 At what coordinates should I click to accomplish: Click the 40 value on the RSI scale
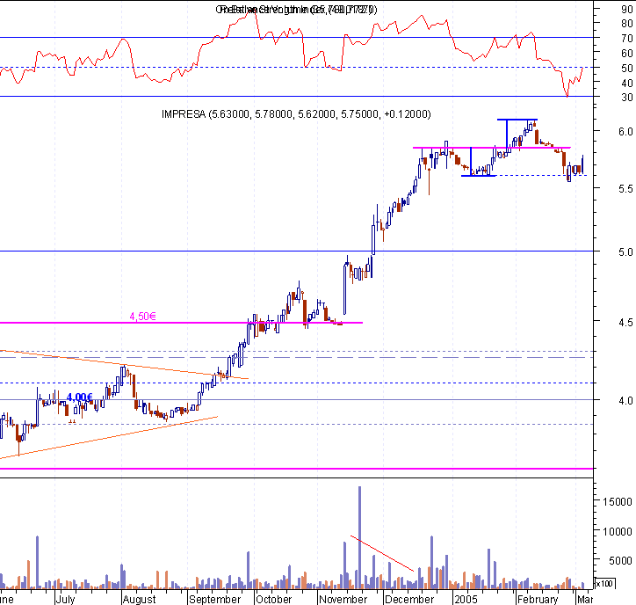click(627, 83)
